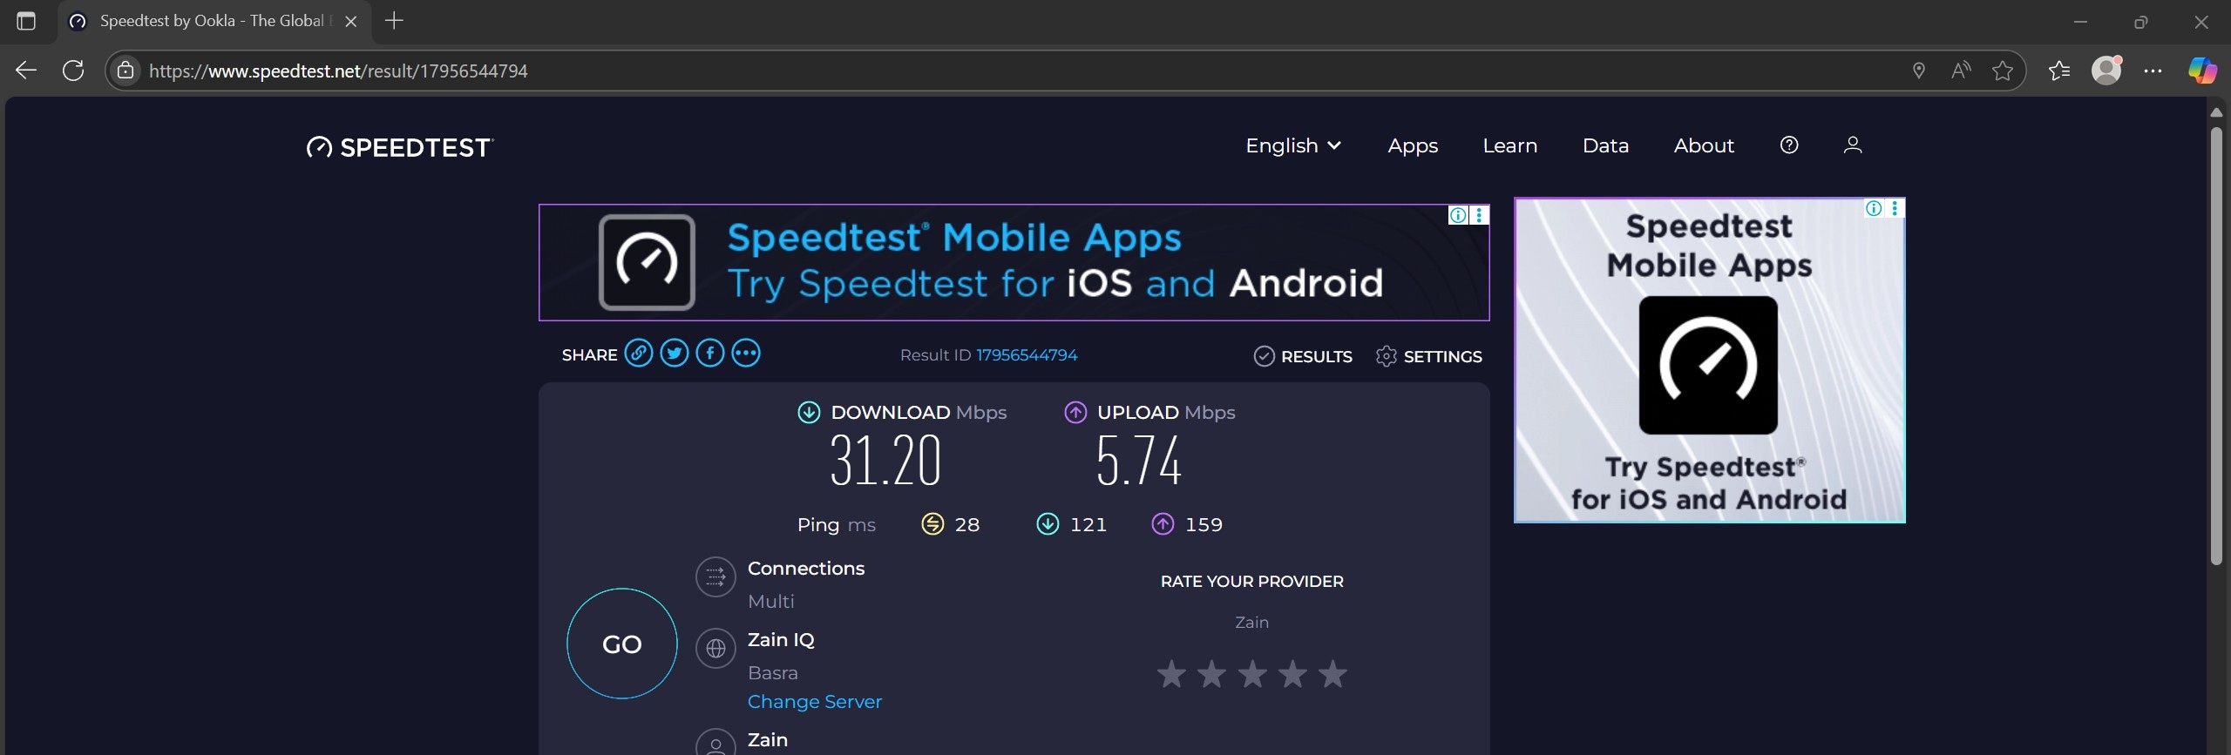
Task: Expand the English language dropdown
Action: (1293, 145)
